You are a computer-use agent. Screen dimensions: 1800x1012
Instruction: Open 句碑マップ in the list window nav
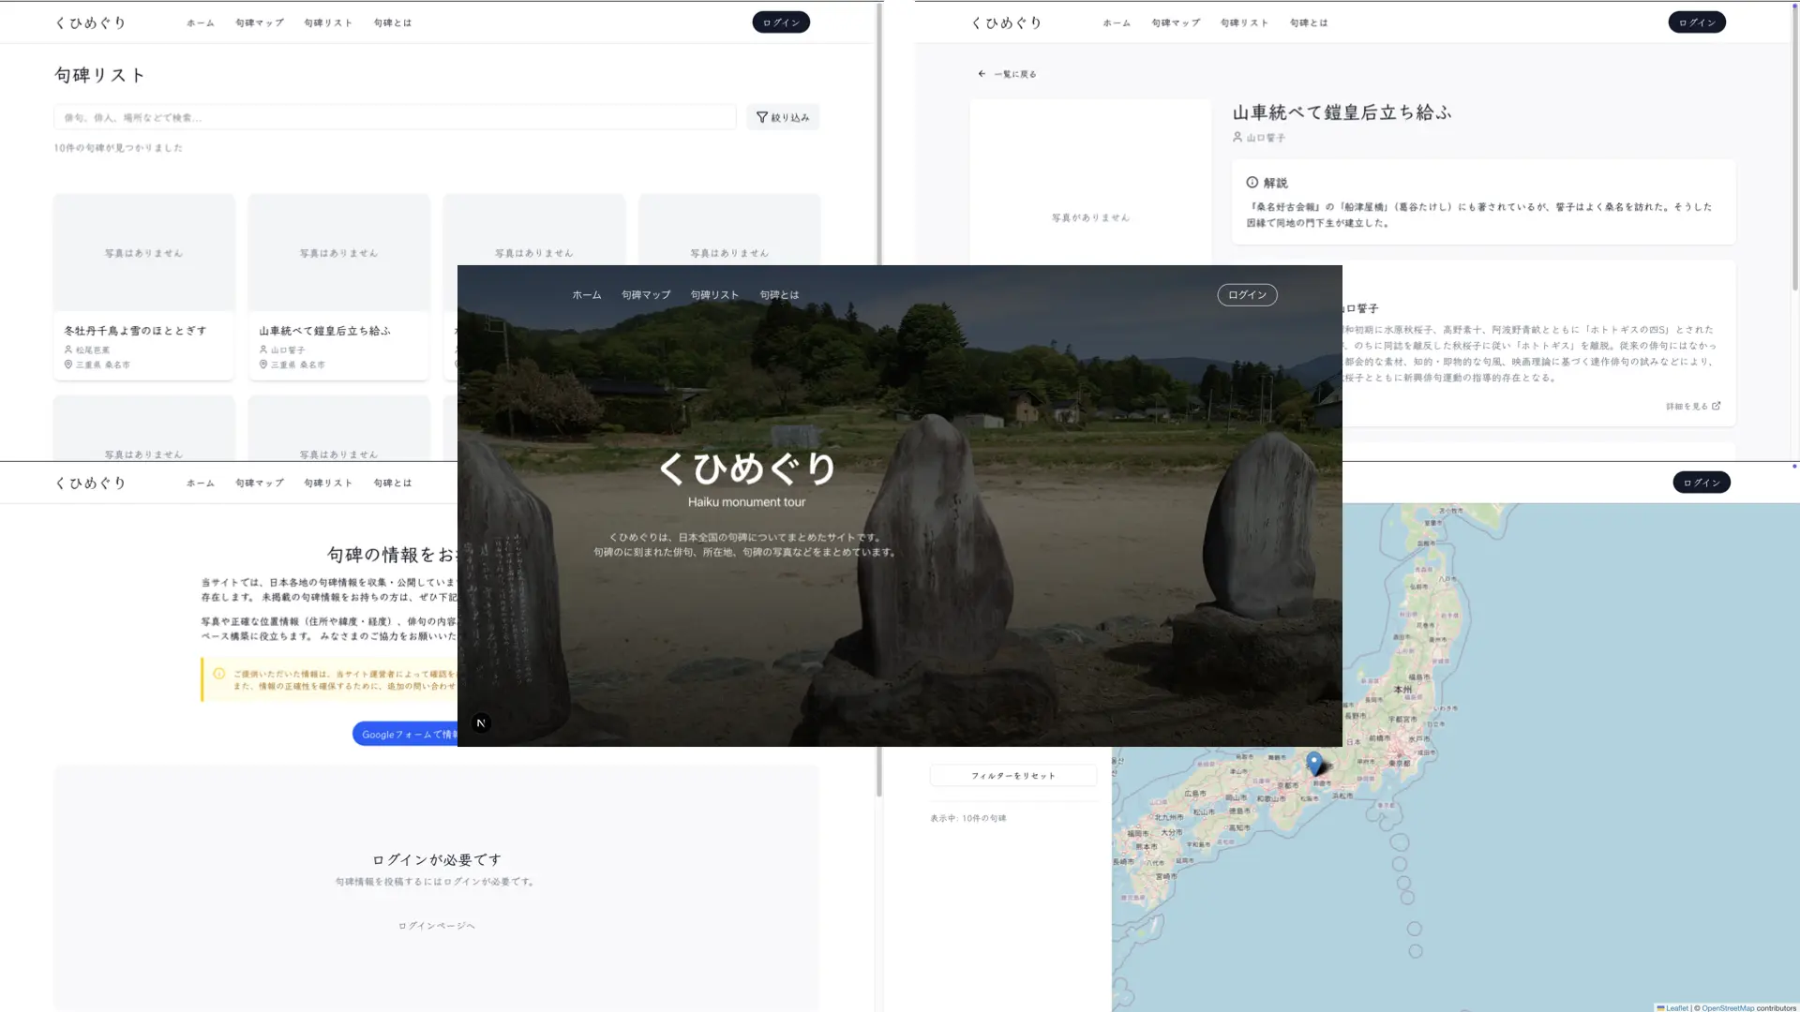coord(260,22)
